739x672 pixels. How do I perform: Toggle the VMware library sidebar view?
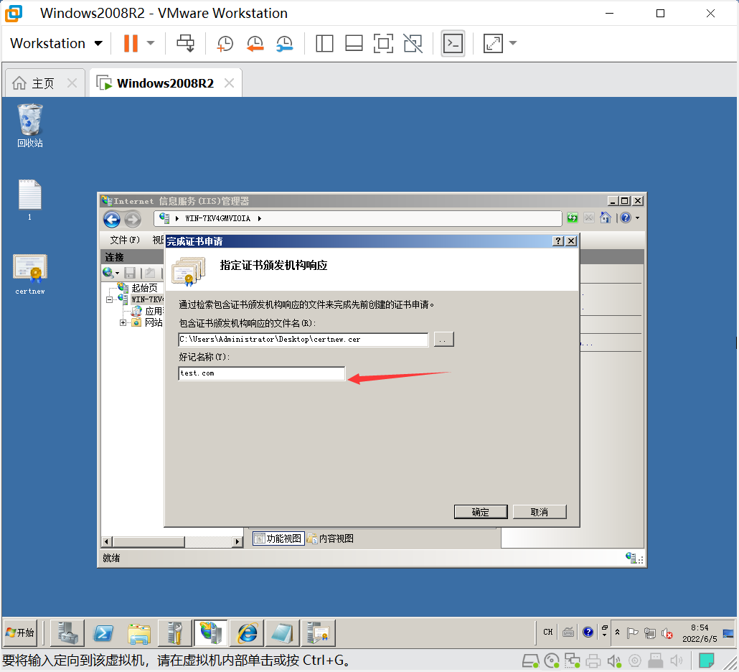click(324, 43)
